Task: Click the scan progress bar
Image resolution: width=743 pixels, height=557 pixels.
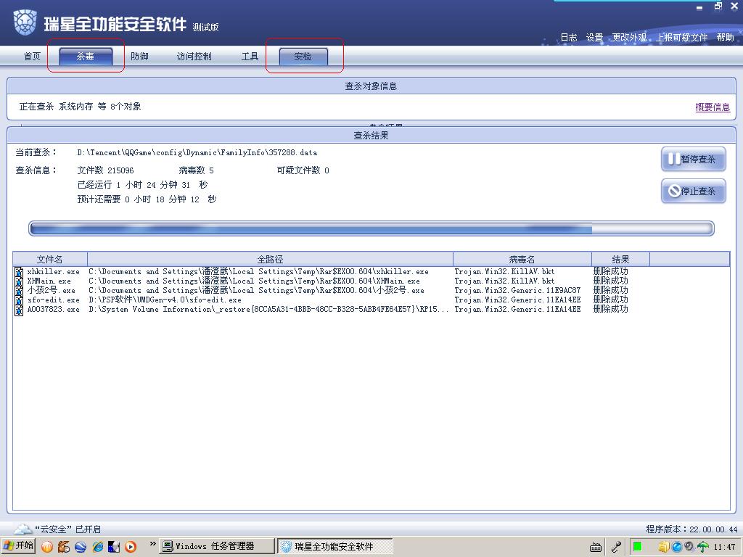Action: point(371,228)
